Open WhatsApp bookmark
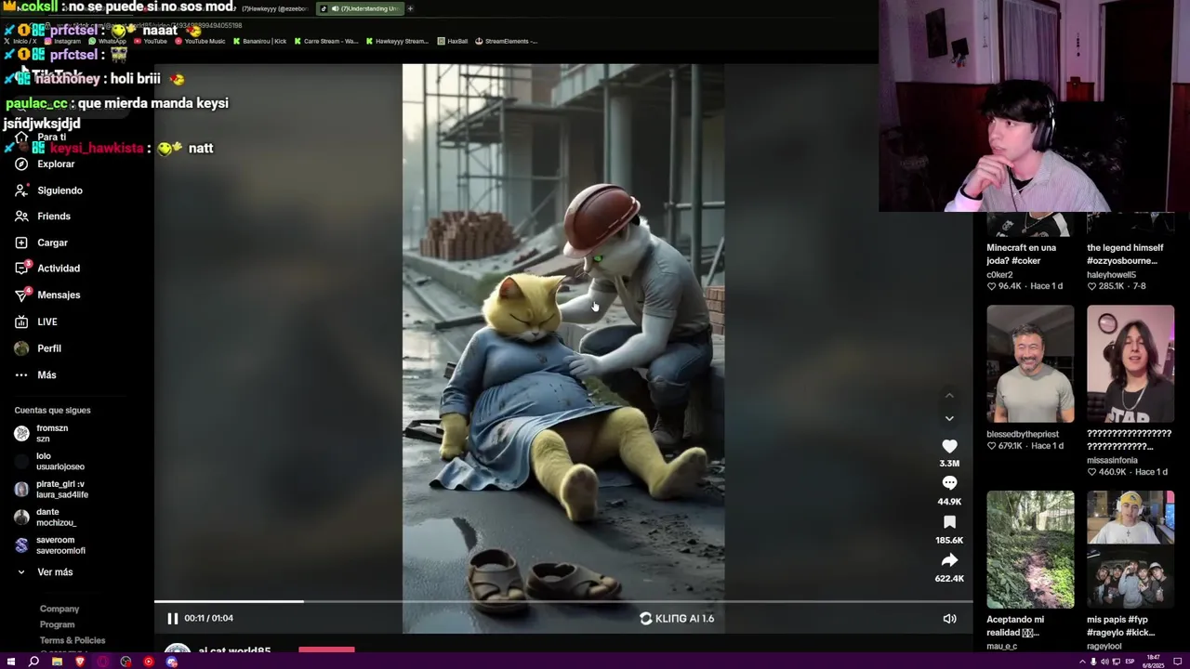This screenshot has width=1190, height=669. tap(107, 41)
